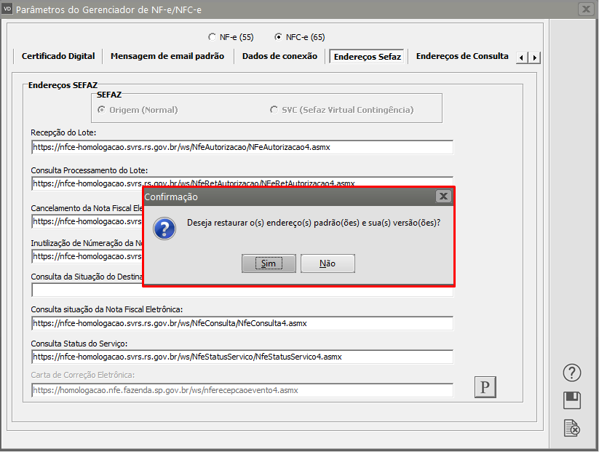Click the P restore defaults button
The width and height of the screenshot is (599, 452).
click(x=485, y=387)
